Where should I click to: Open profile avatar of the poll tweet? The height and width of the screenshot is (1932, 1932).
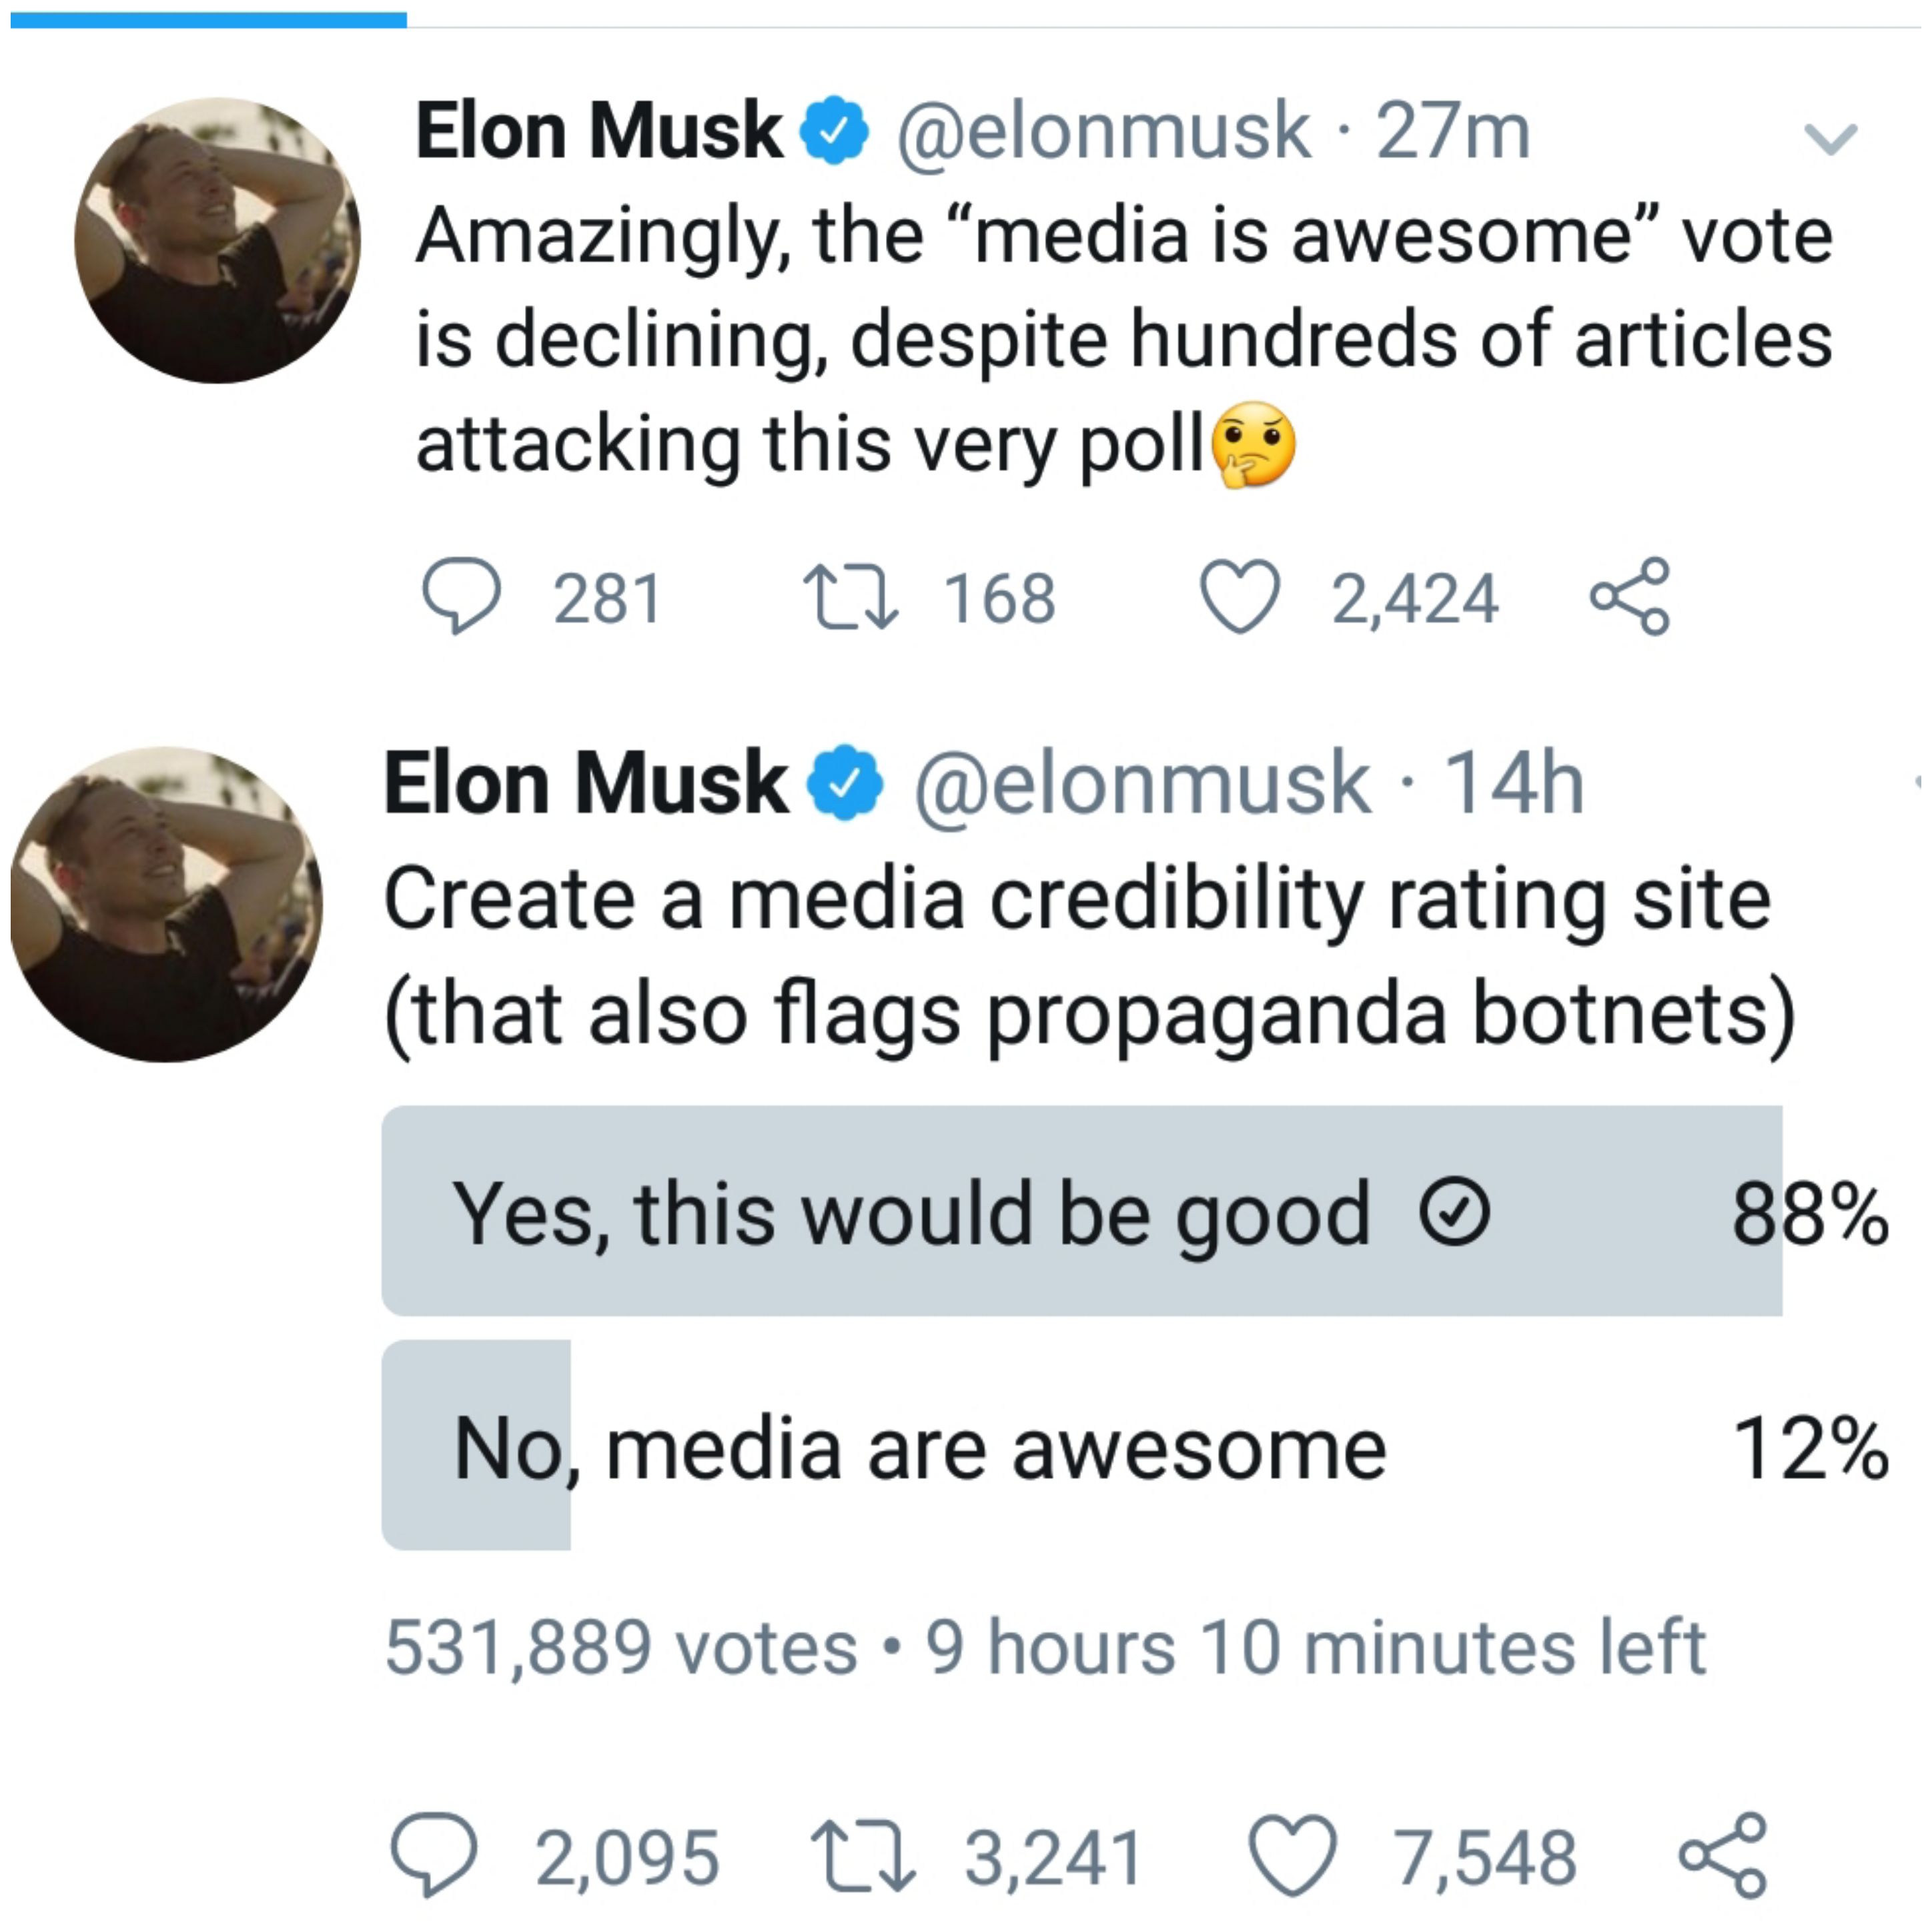click(166, 904)
